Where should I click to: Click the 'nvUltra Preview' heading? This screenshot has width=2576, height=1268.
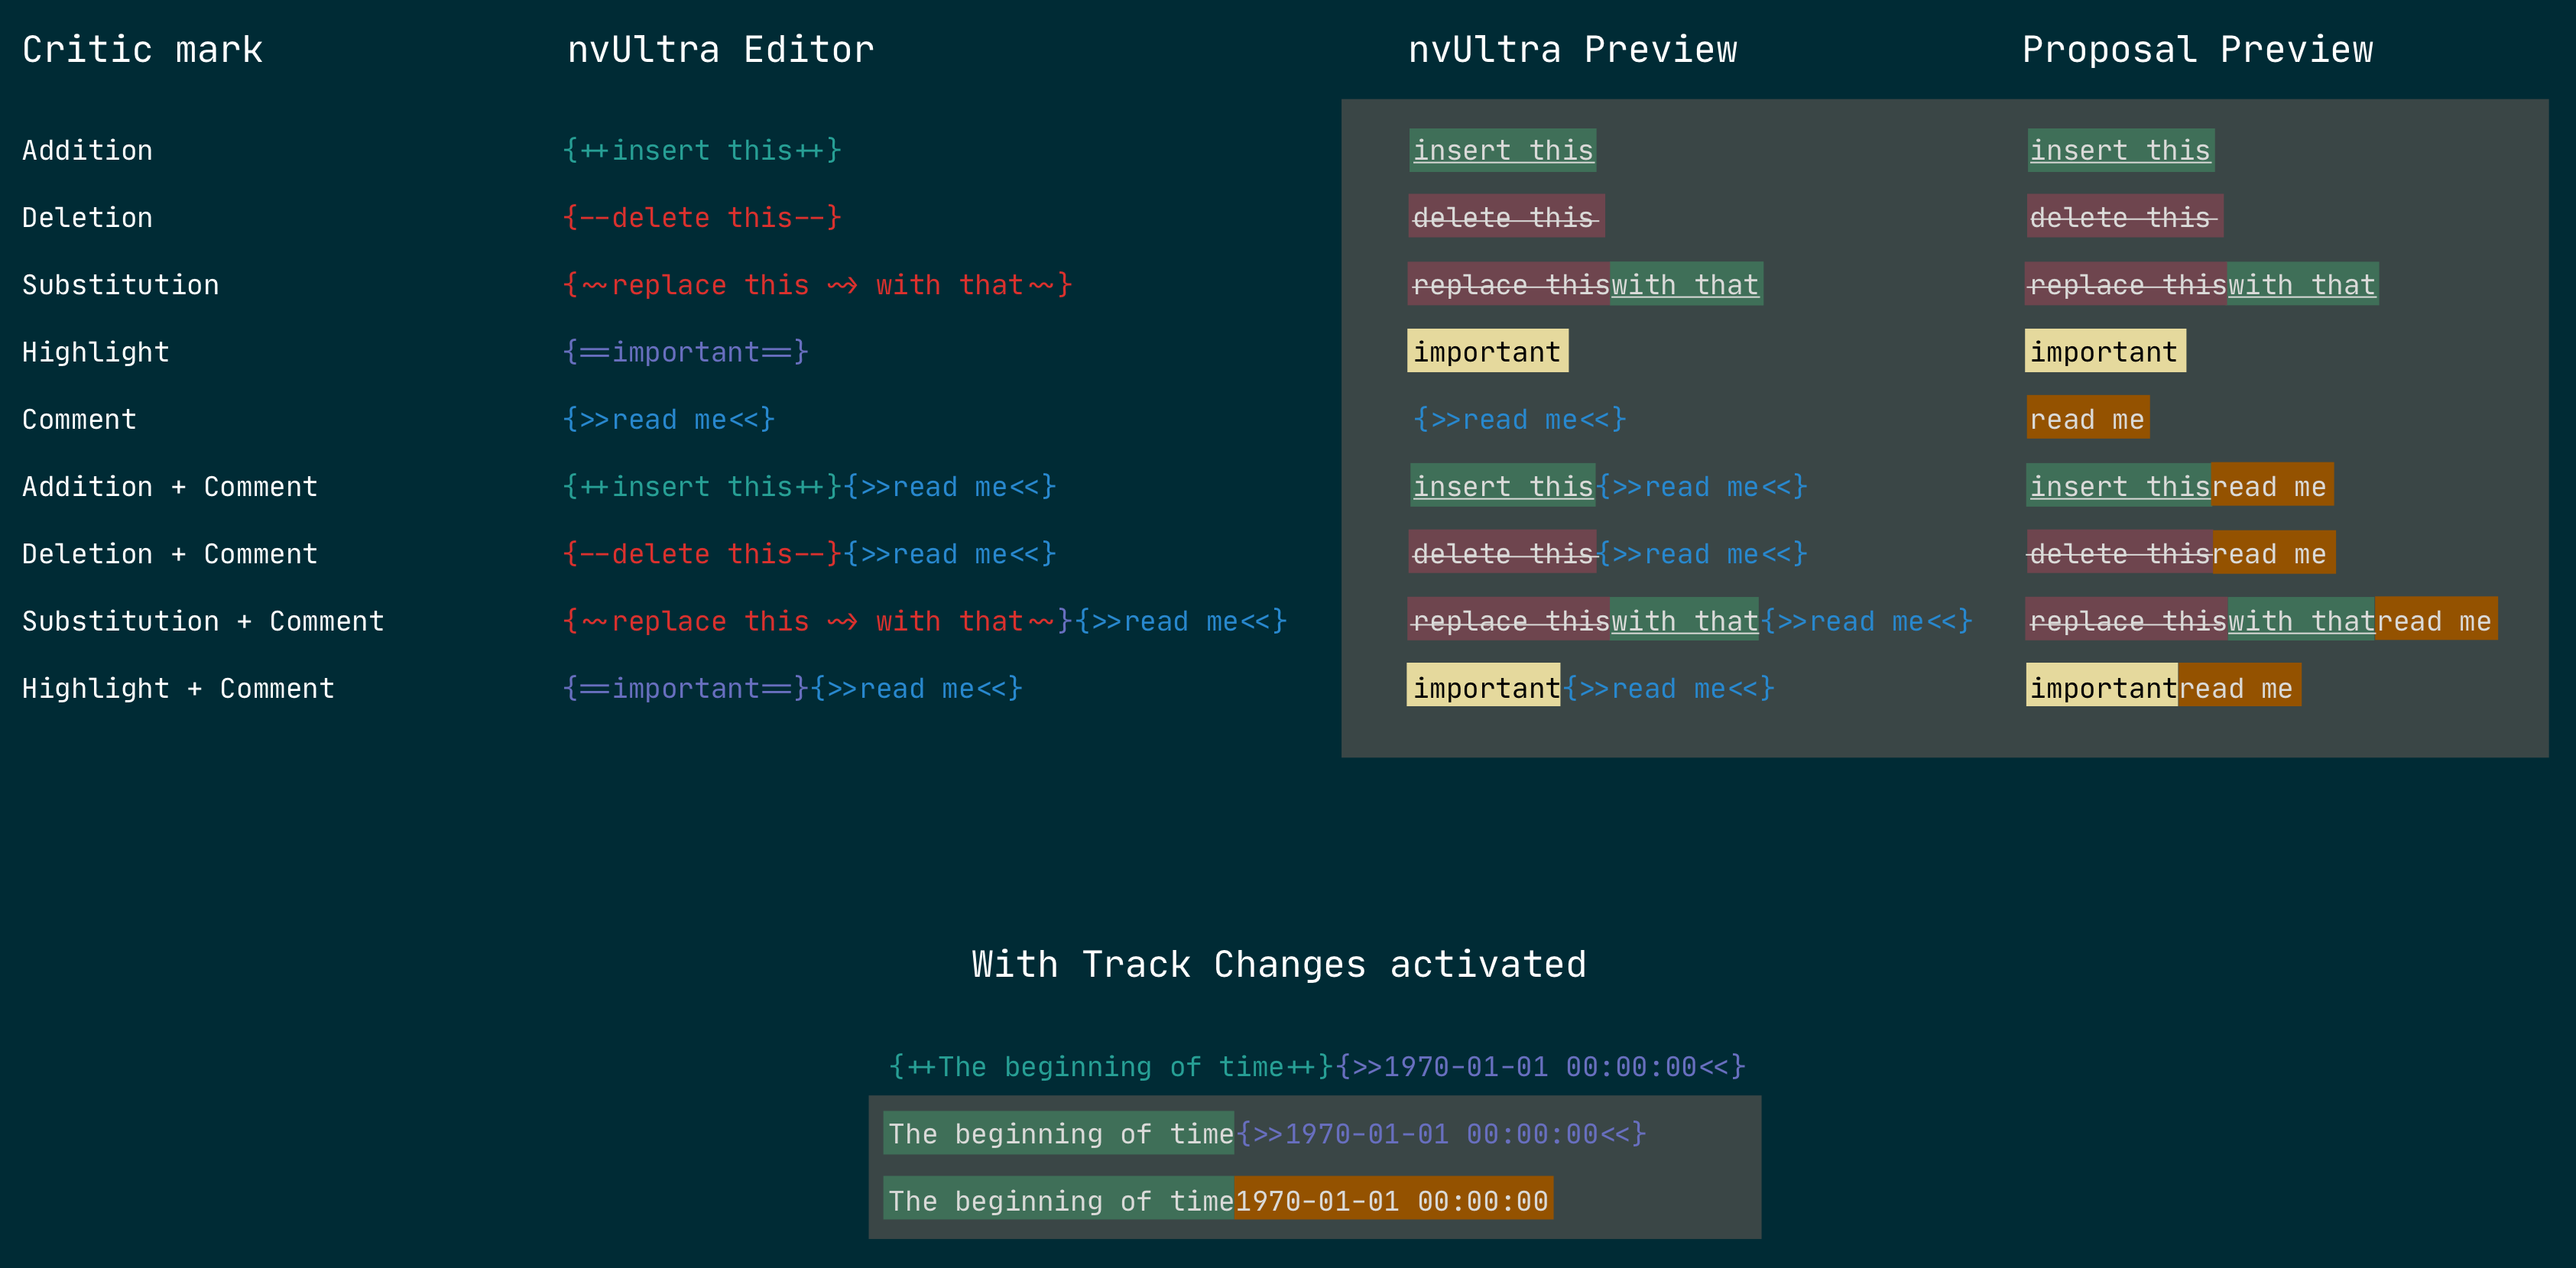click(1572, 49)
